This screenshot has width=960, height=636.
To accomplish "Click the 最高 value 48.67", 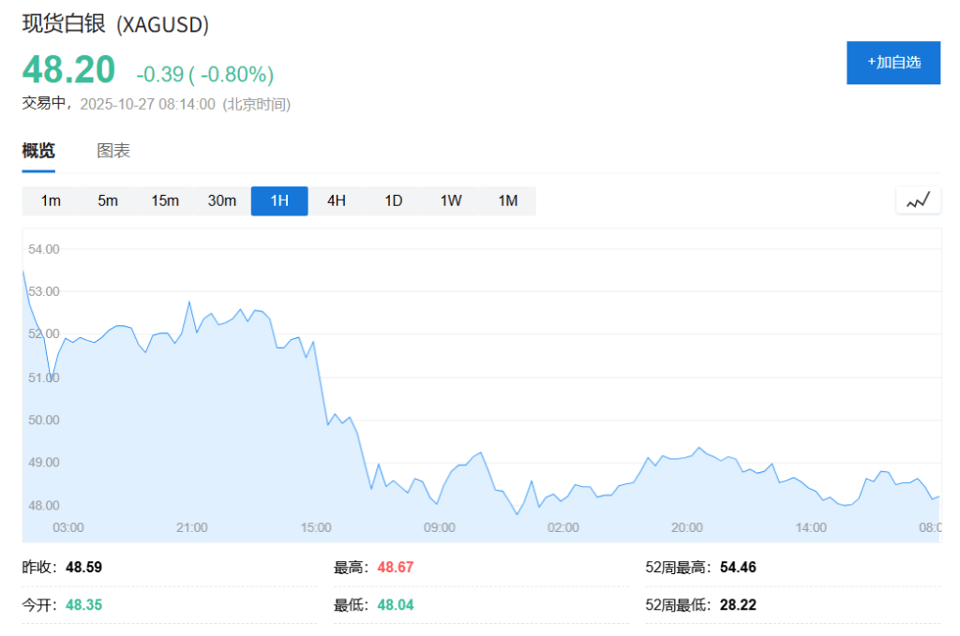I will click(x=395, y=568).
